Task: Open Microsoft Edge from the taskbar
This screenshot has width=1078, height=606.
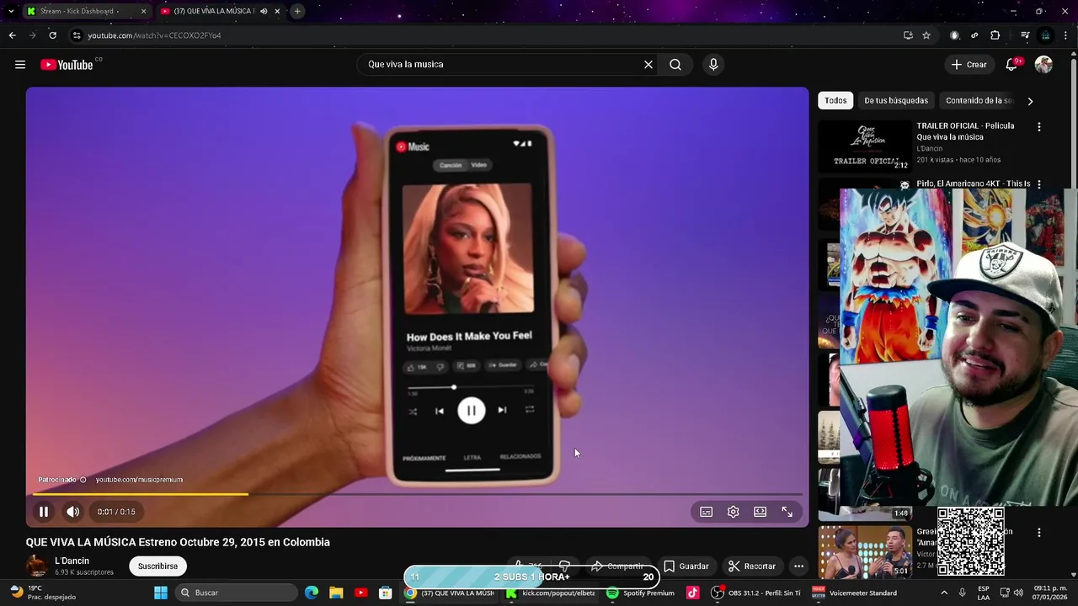Action: 312,593
